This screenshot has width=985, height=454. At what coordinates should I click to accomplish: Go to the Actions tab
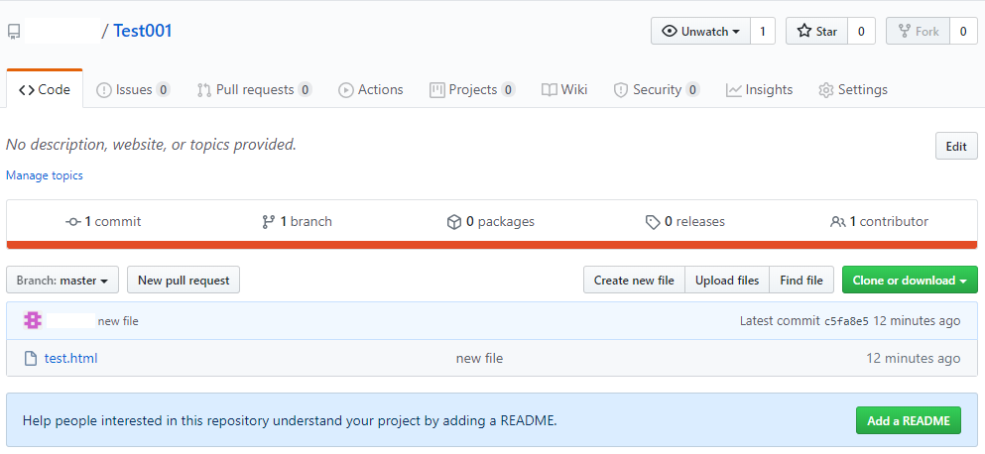click(x=371, y=90)
